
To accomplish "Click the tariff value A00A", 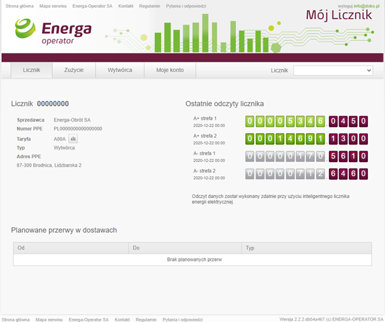I will tap(60, 139).
